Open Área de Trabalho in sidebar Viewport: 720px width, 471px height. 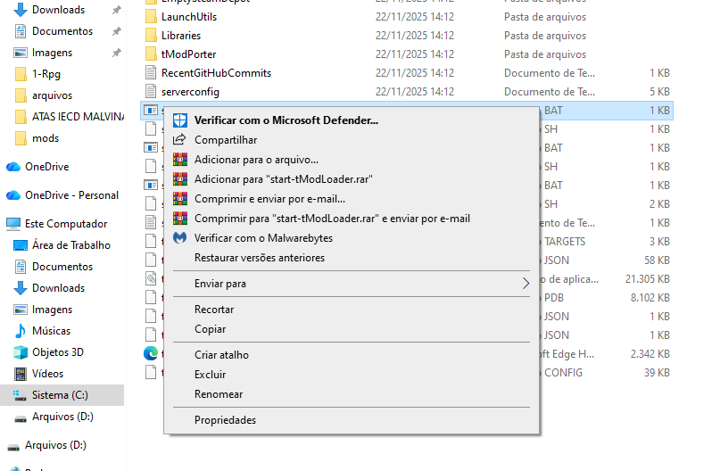pyautogui.click(x=71, y=245)
